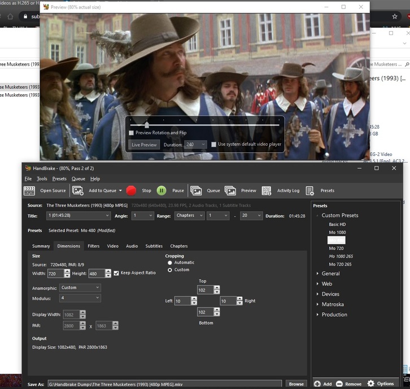This screenshot has height=389, width=410.
Task: Switch to the Video tab
Action: pyautogui.click(x=113, y=246)
